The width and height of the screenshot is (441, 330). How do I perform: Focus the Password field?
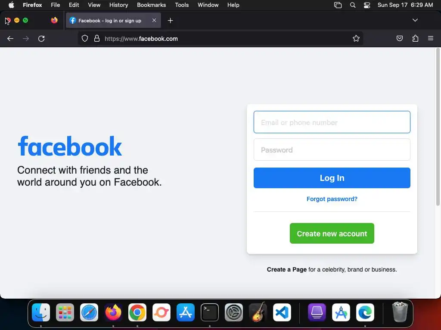tap(332, 150)
